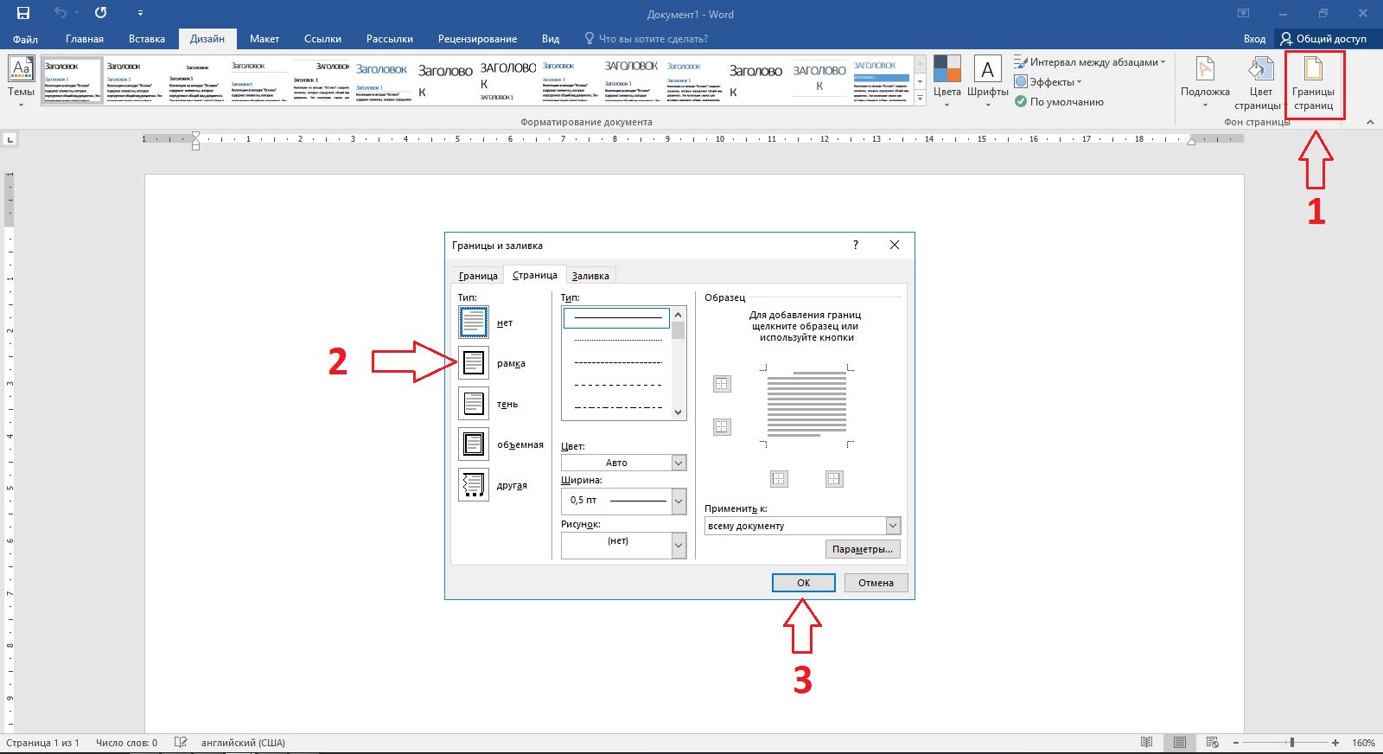Screen dimensions: 1383x754
Task: Click the Границы страниц ribbon icon
Action: pos(1313,84)
